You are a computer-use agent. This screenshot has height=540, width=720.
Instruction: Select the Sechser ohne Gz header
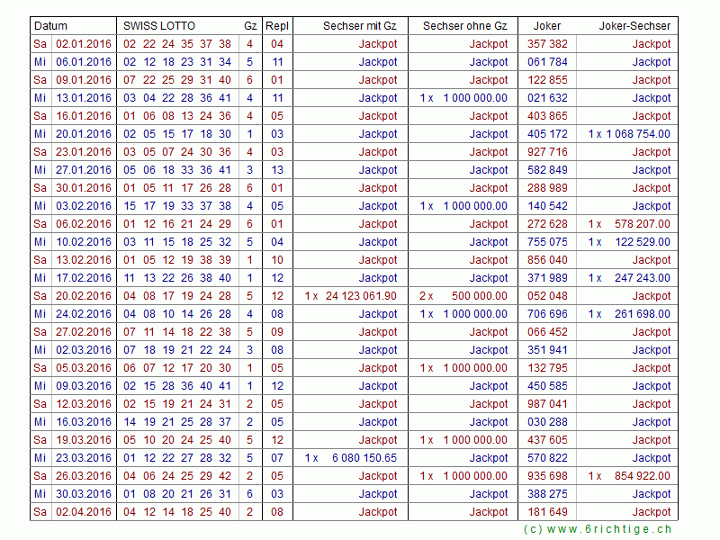(464, 26)
